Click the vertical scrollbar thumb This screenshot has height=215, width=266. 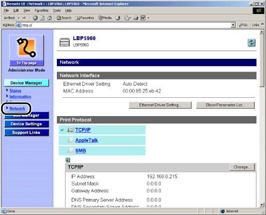coord(262,61)
